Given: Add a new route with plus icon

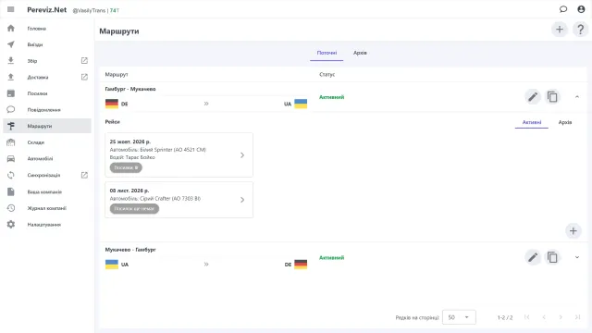Looking at the screenshot, I should pyautogui.click(x=560, y=30).
